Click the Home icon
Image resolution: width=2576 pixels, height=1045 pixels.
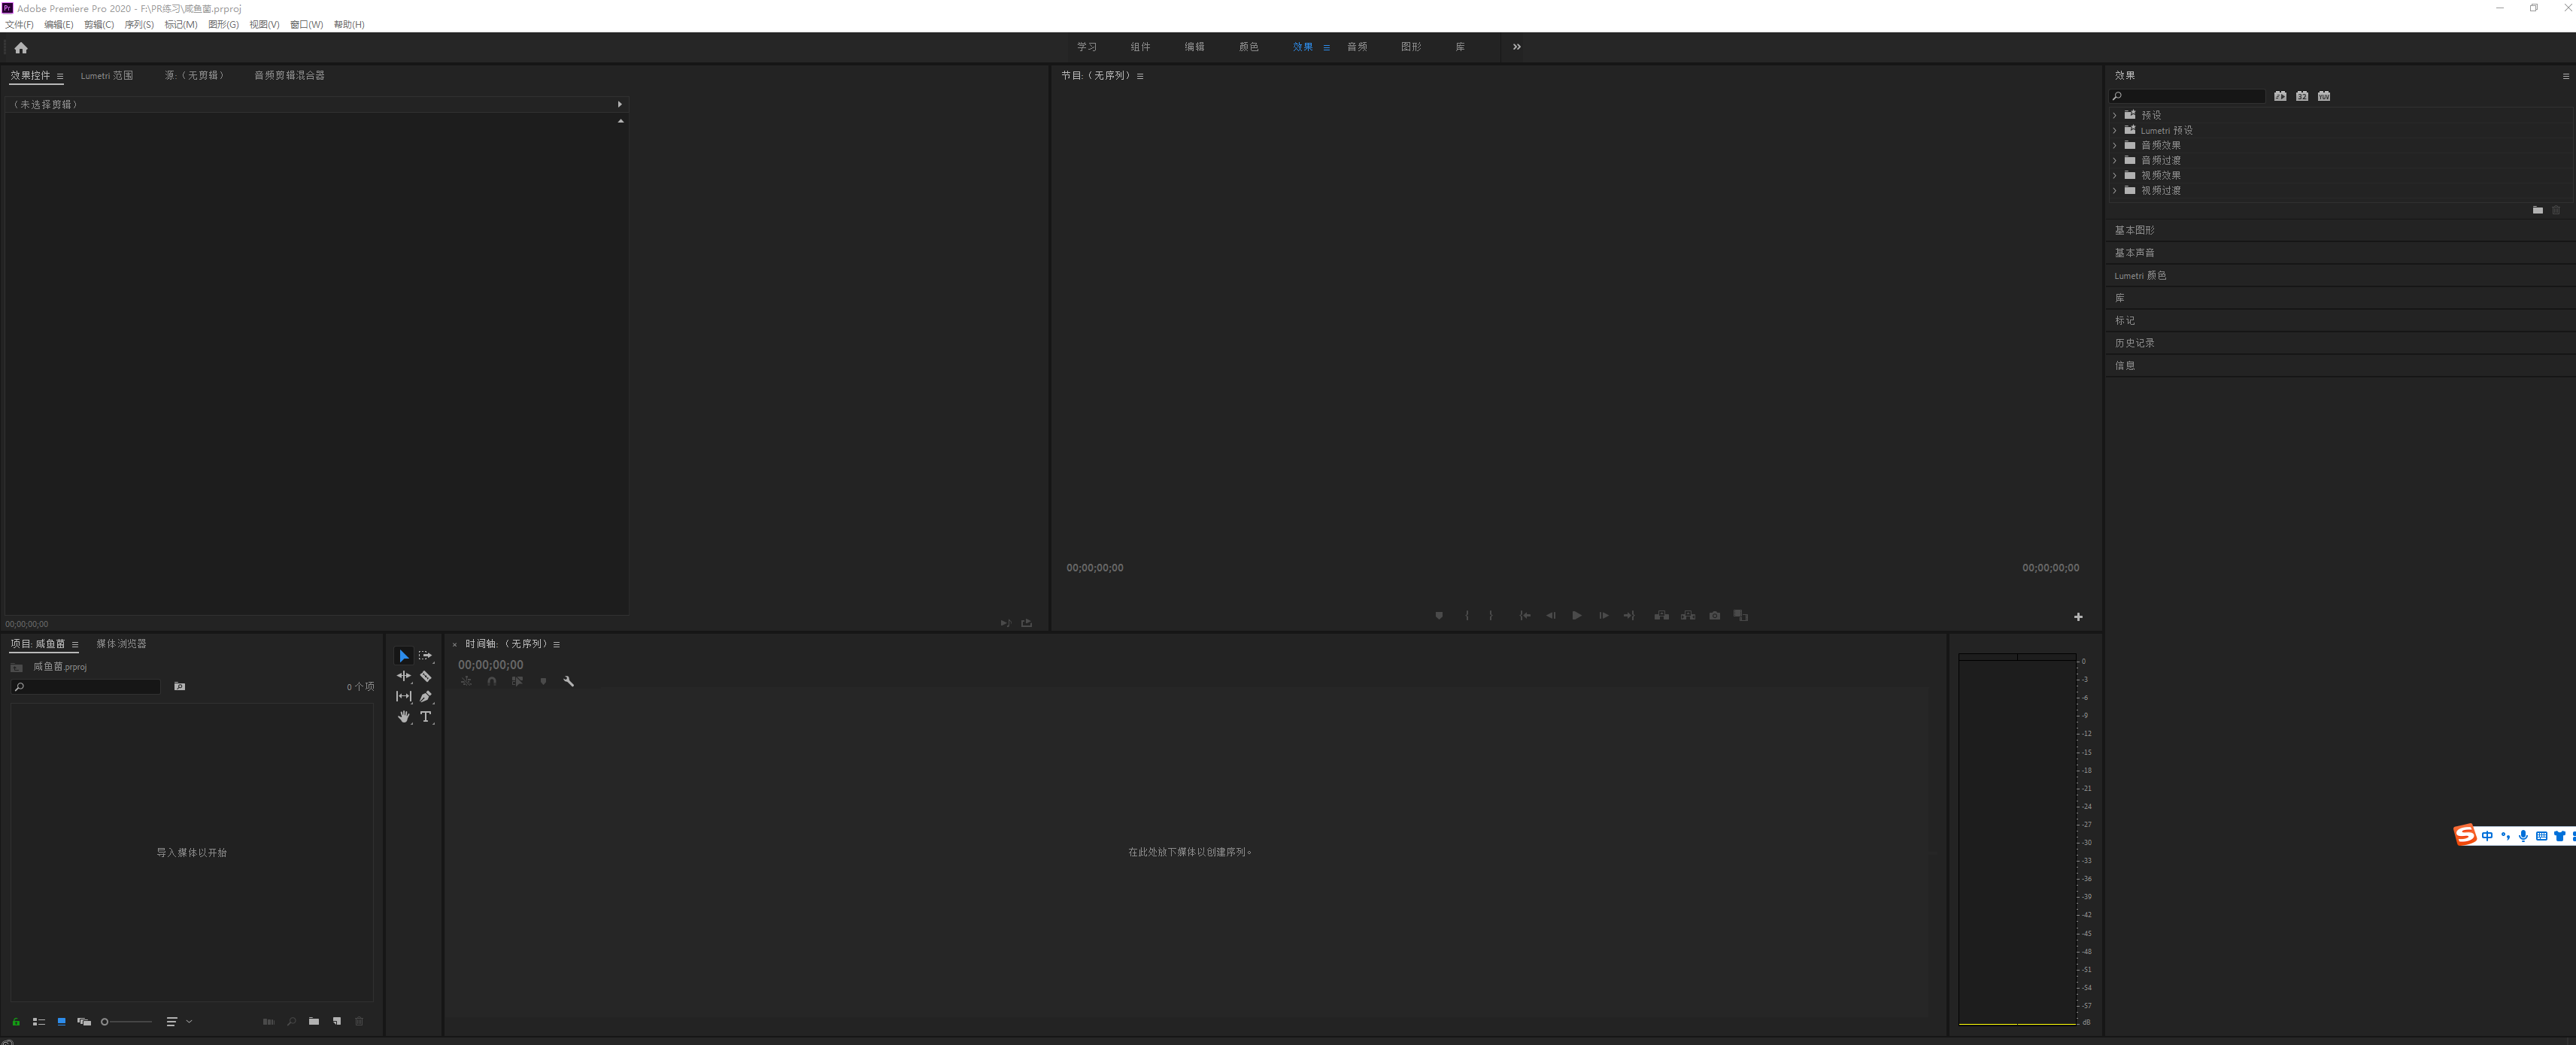point(21,48)
